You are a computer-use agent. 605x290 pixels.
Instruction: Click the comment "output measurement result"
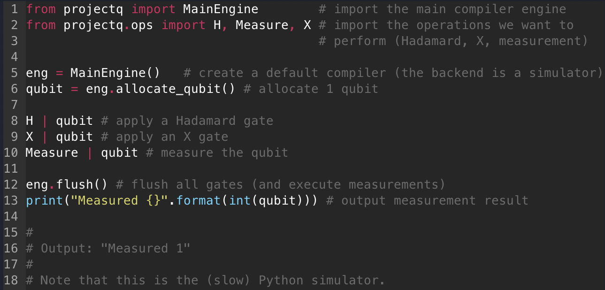[x=434, y=200]
